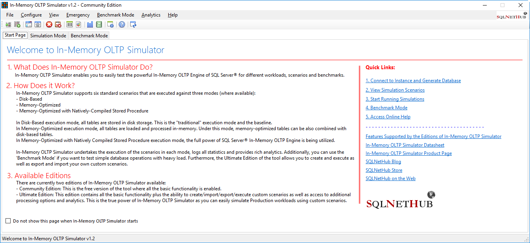Click the window title text in the title bar
The image size is (530, 243).
point(66,5)
